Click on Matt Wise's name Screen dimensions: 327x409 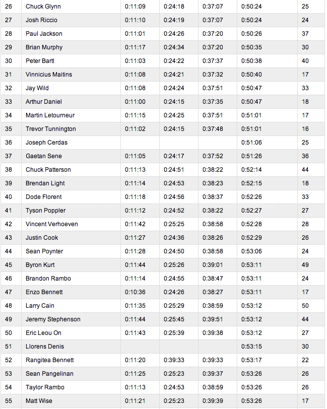click(39, 401)
